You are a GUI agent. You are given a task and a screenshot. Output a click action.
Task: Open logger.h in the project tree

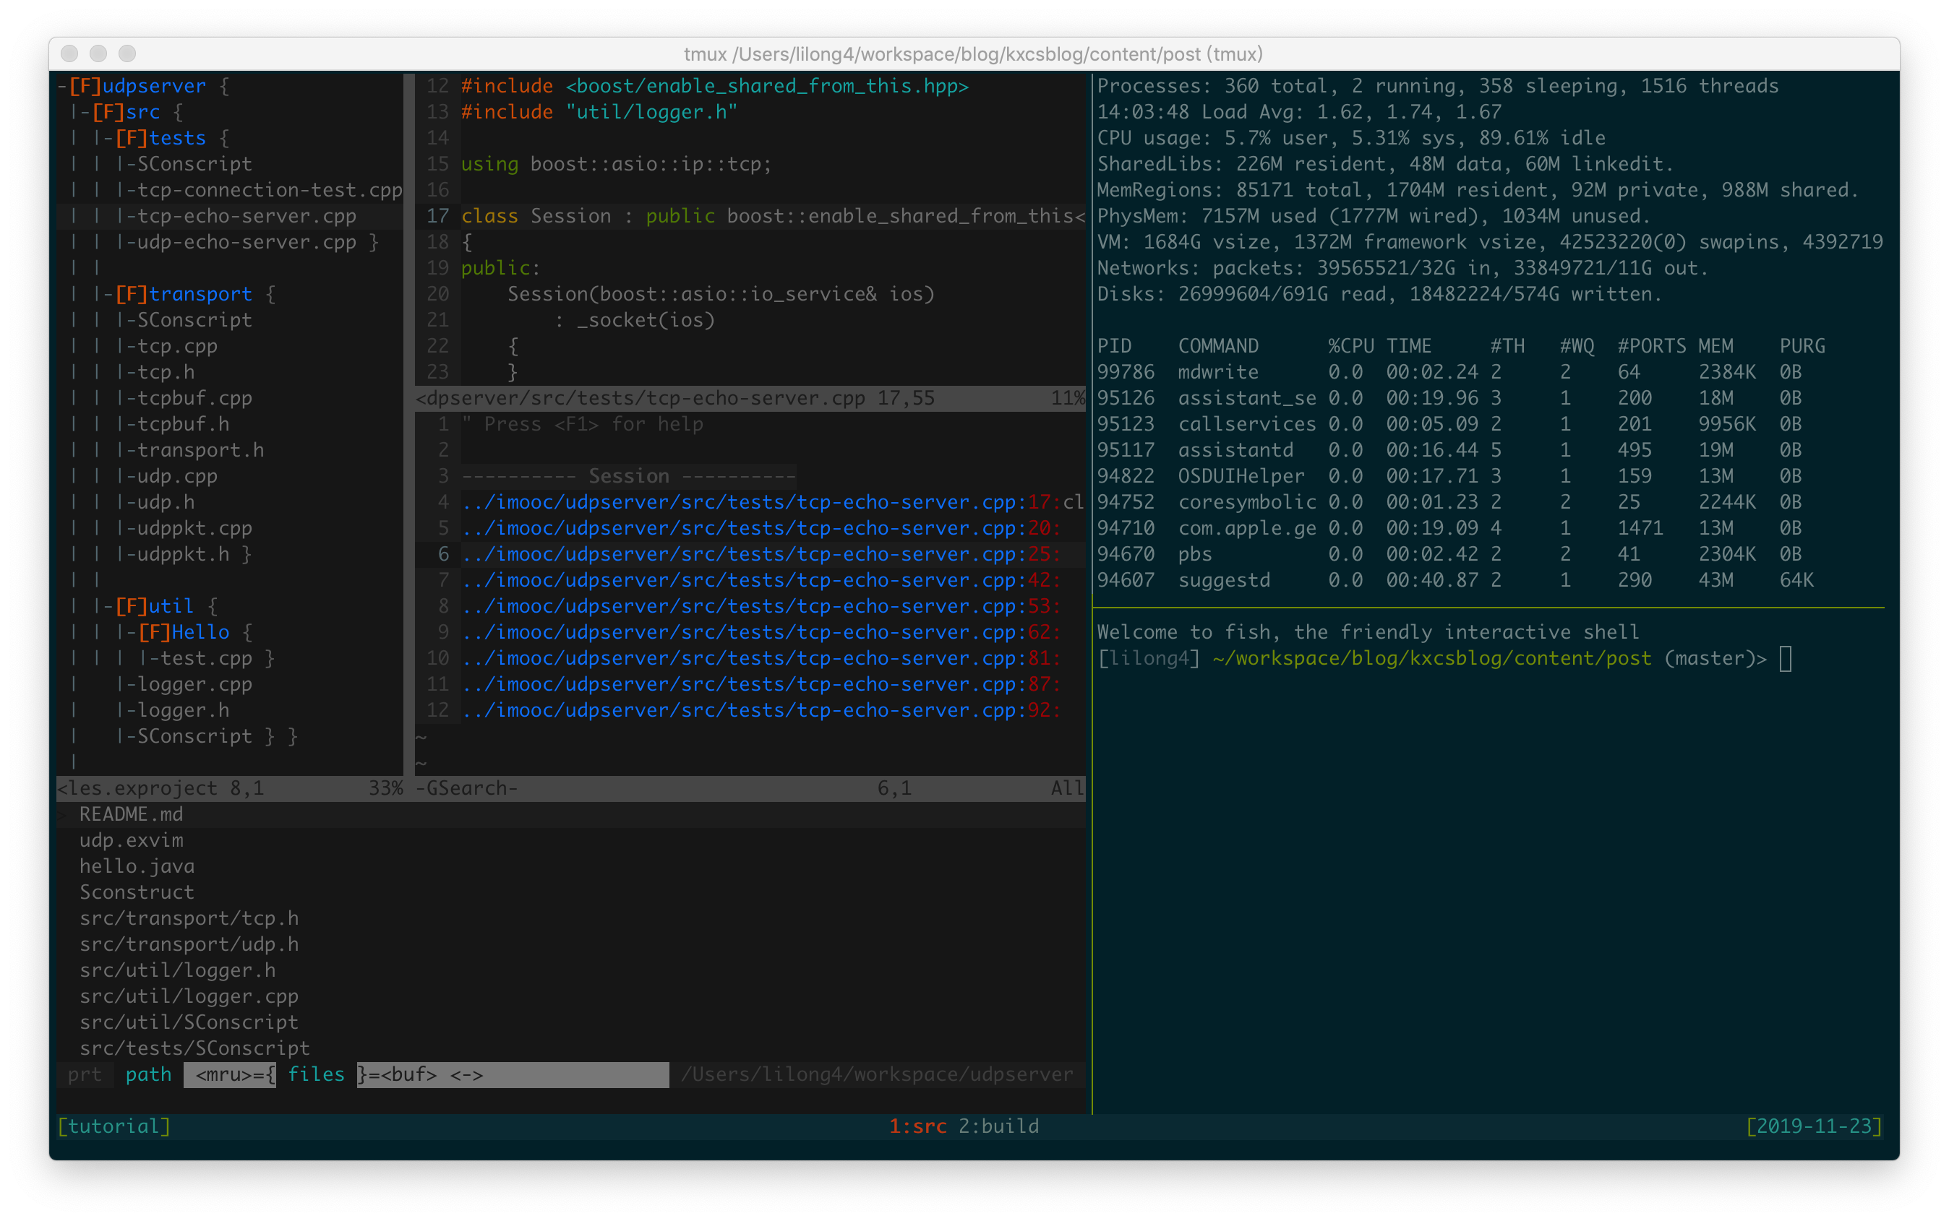pos(183,711)
